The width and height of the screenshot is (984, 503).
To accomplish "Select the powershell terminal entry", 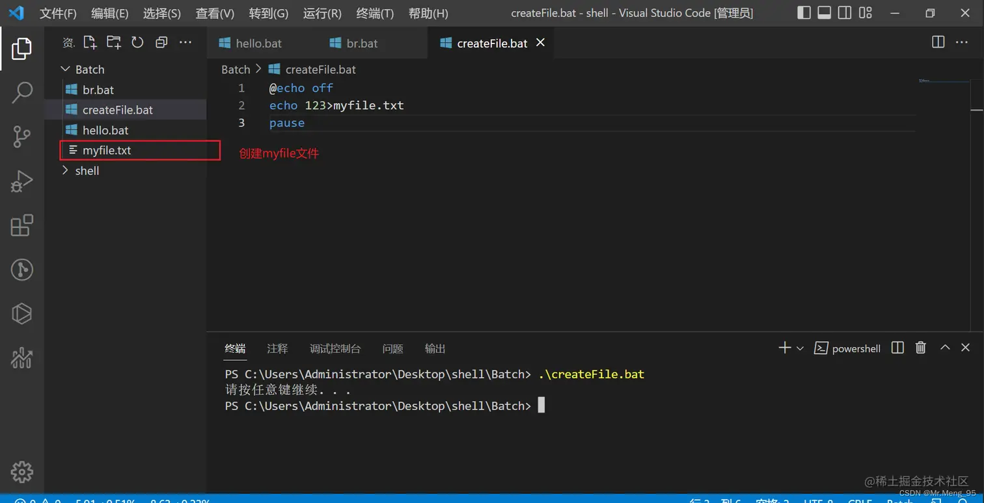I will tap(847, 348).
